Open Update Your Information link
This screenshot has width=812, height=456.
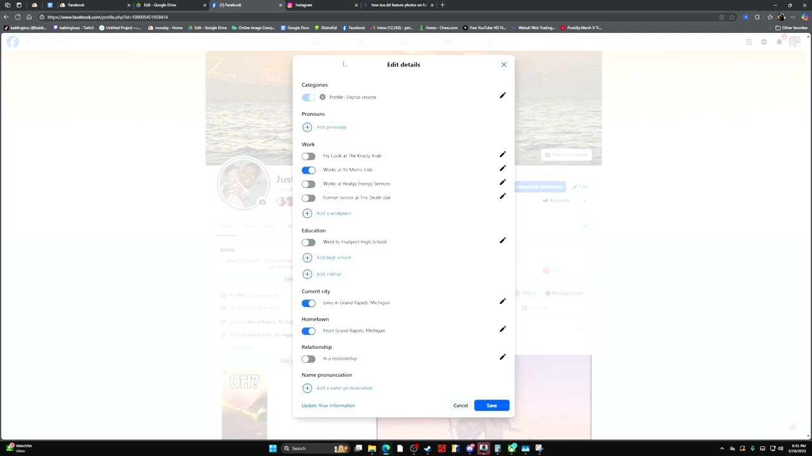pos(328,405)
